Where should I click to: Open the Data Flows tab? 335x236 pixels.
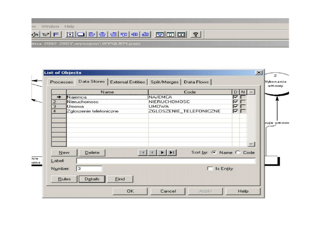[196, 82]
